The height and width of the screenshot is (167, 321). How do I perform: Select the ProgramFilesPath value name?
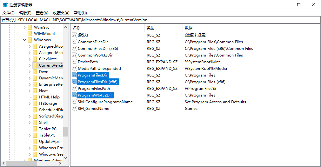[x=94, y=88]
